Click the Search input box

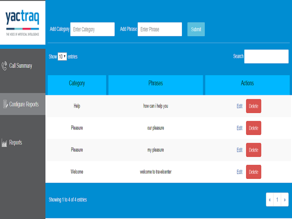[266, 56]
